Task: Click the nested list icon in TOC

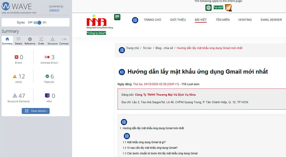Action: click(127, 136)
